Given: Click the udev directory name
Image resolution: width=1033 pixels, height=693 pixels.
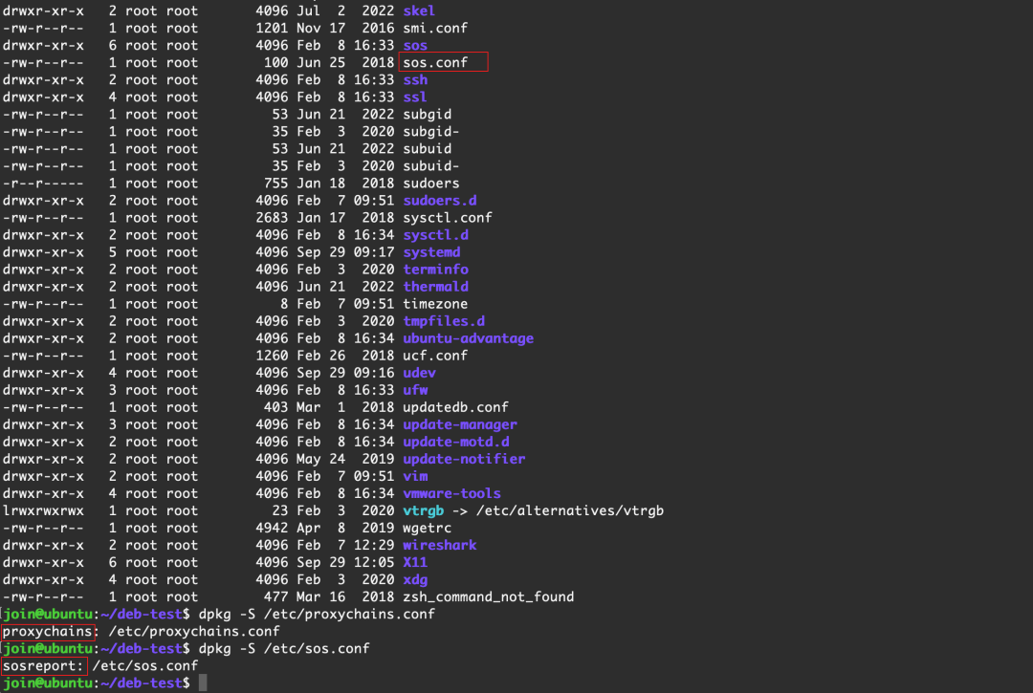Looking at the screenshot, I should pos(419,373).
